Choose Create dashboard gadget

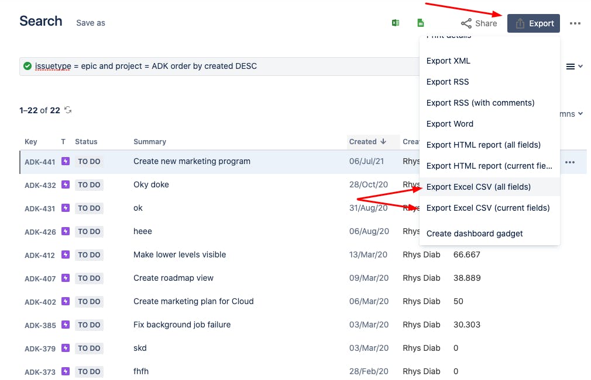click(x=475, y=233)
